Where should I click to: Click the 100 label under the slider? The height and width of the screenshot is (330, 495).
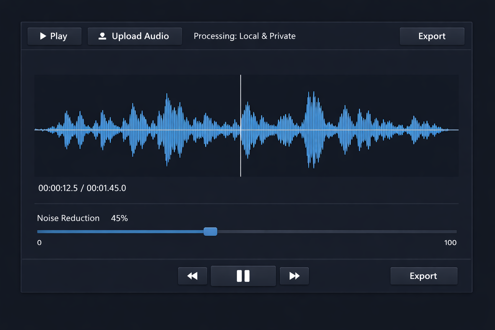point(450,243)
